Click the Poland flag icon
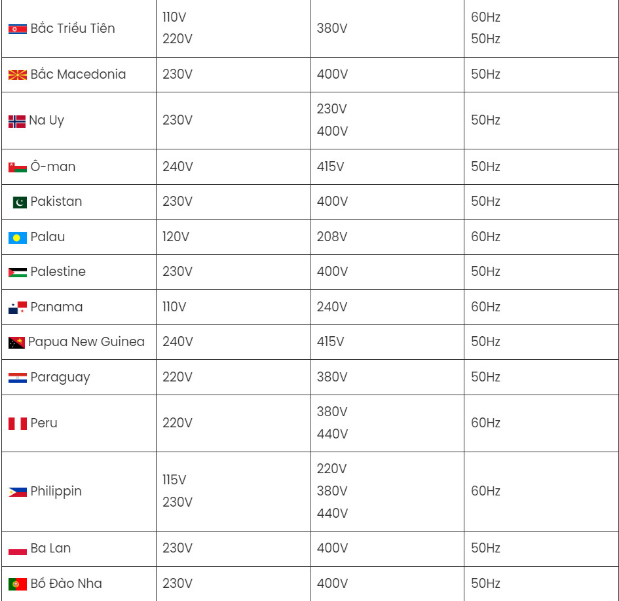This screenshot has height=601, width=619. tap(18, 549)
